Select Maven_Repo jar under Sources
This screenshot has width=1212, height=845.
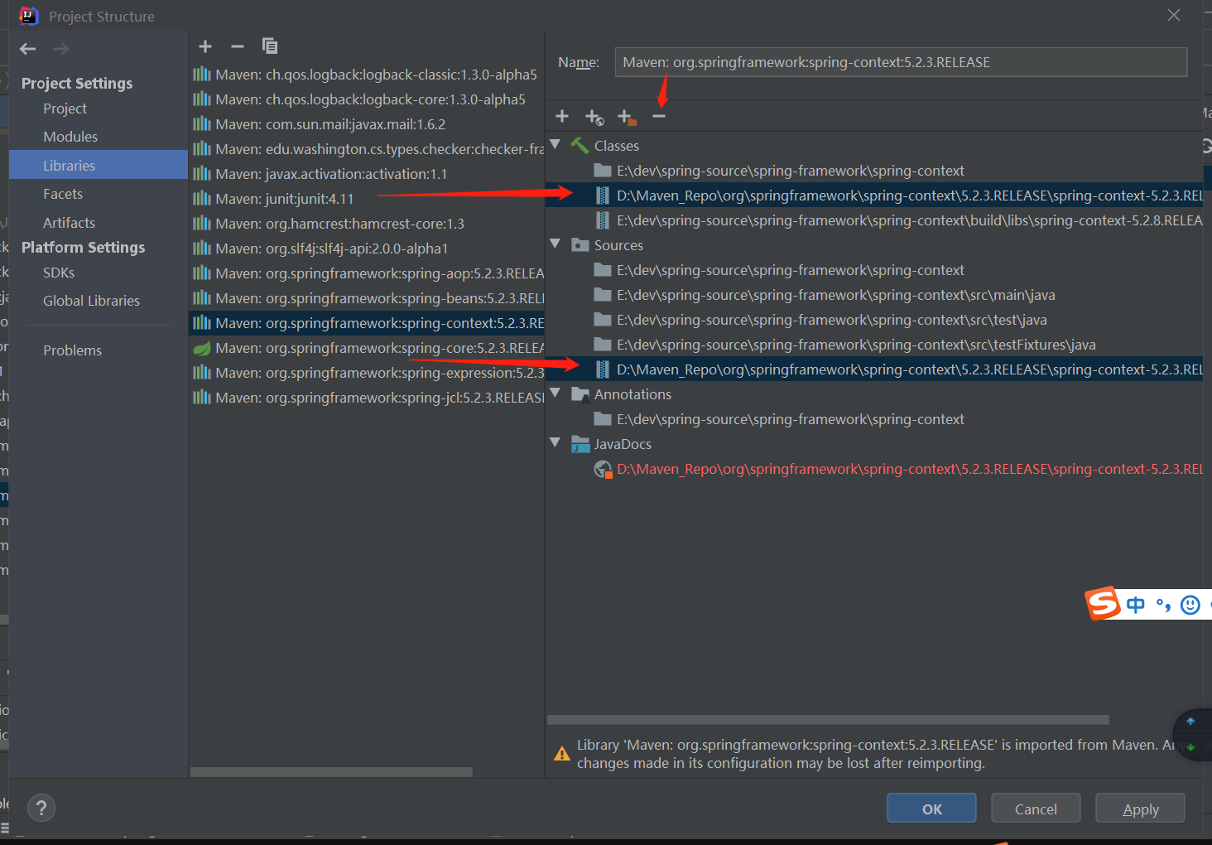pyautogui.click(x=874, y=369)
